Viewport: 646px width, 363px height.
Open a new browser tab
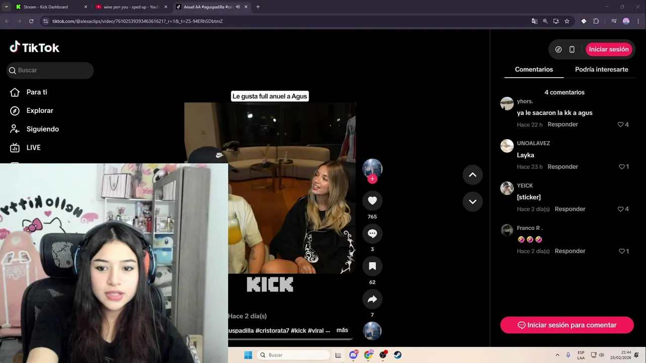tap(258, 7)
